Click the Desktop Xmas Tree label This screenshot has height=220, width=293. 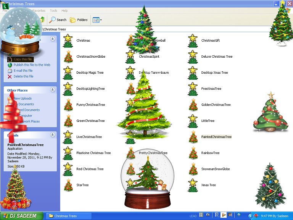[x=214, y=73]
